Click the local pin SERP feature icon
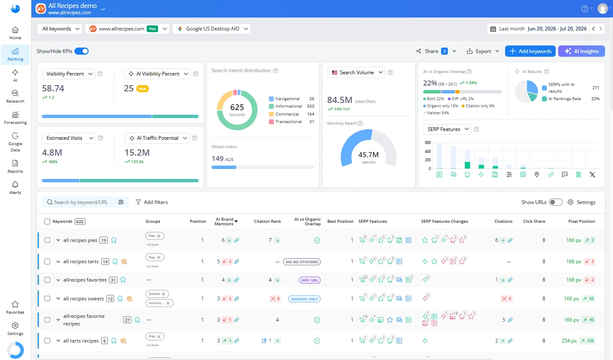This screenshot has width=613, height=360. (x=537, y=175)
